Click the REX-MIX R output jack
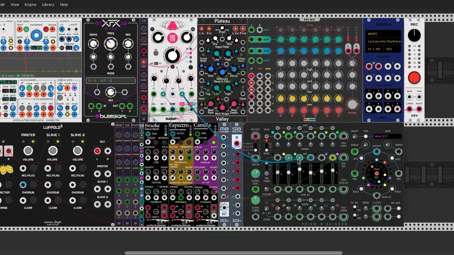Screen dimensions: 454x255 pos(356,51)
